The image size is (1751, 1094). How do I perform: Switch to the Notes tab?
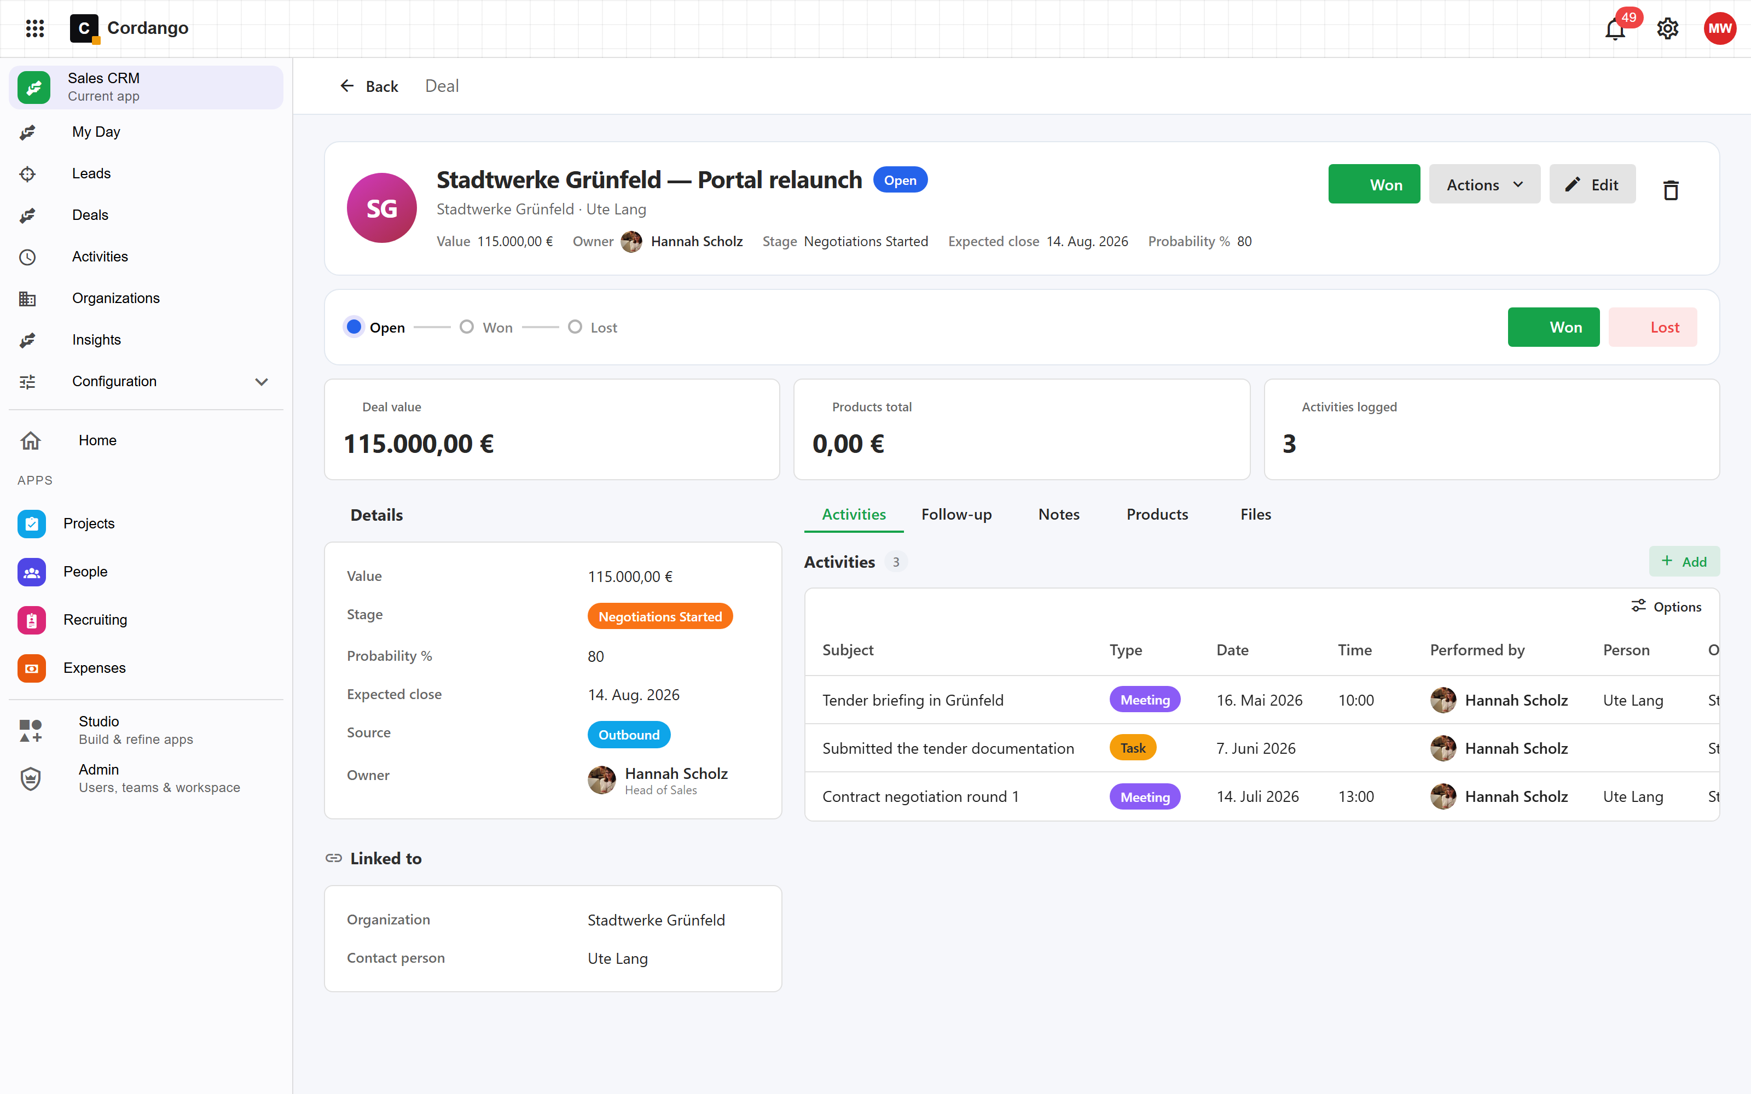point(1059,514)
